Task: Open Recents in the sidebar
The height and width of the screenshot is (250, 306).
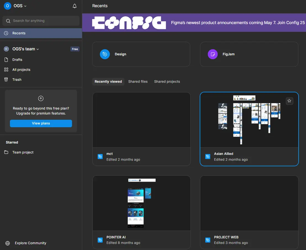Action: click(x=41, y=33)
